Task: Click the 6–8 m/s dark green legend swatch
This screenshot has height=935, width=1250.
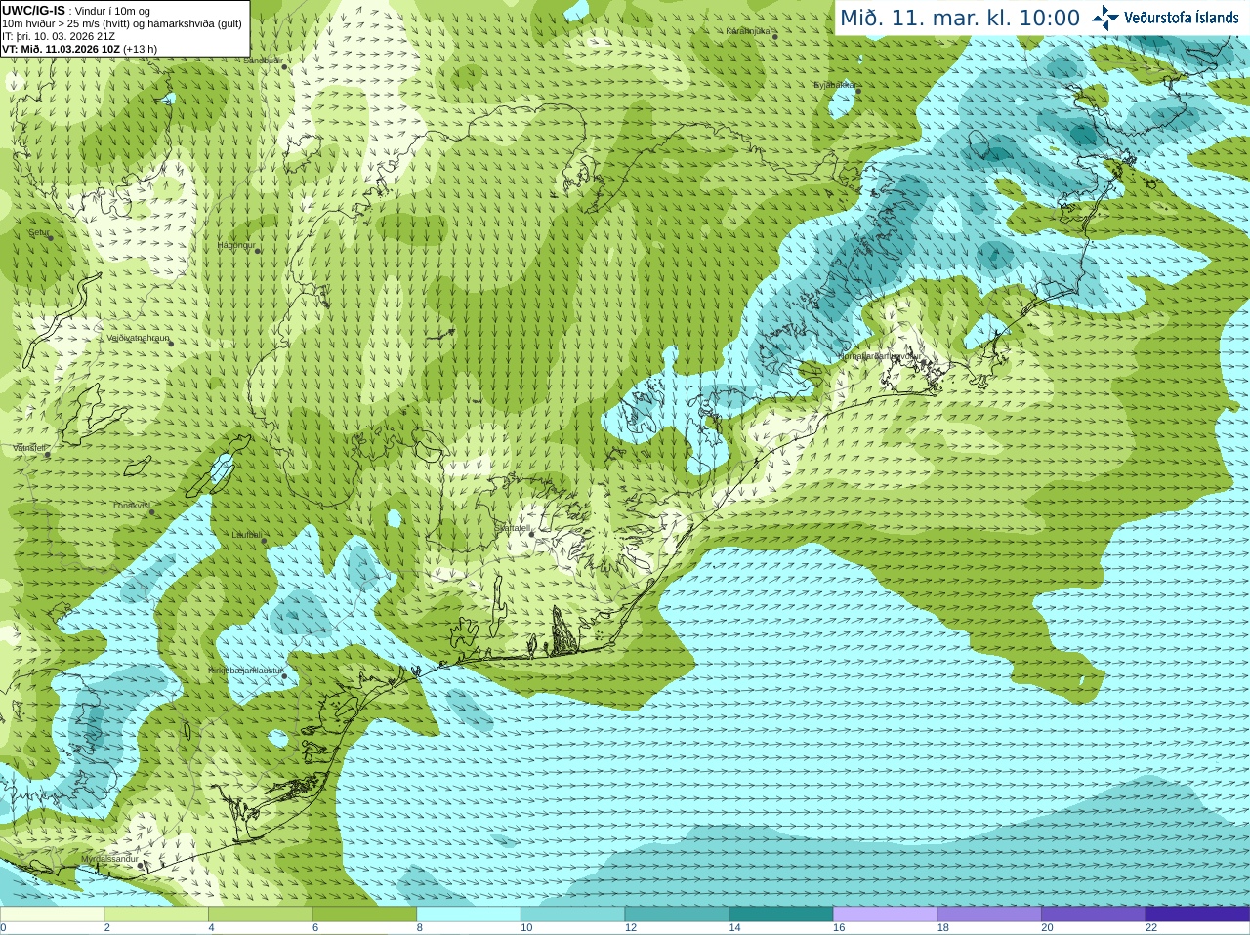Action: pos(364,915)
